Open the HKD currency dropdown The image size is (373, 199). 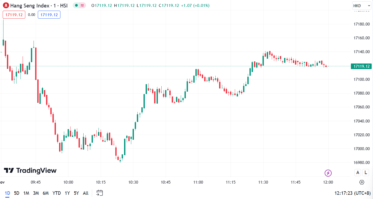click(x=362, y=6)
